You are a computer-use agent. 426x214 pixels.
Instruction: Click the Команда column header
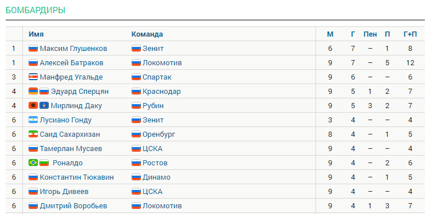tap(147, 34)
